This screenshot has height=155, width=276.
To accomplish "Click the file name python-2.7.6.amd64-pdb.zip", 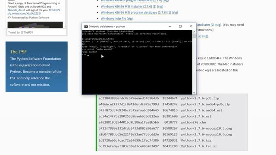I will coord(206,104).
